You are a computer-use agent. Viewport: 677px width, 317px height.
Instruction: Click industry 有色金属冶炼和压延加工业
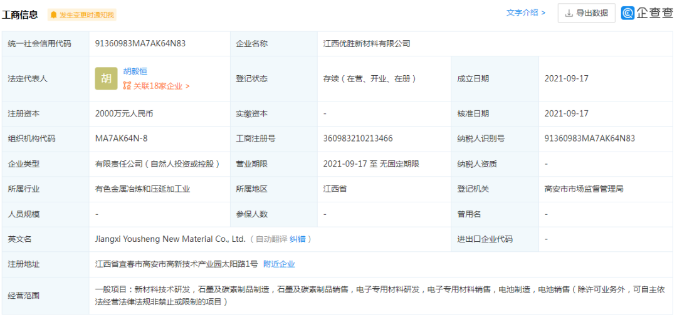(142, 189)
